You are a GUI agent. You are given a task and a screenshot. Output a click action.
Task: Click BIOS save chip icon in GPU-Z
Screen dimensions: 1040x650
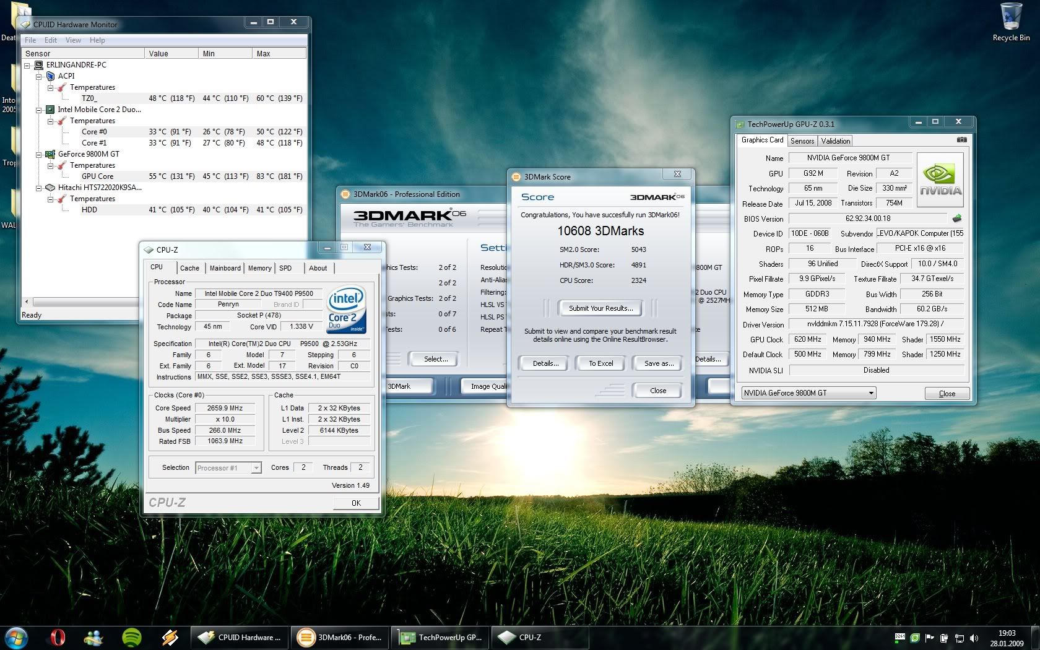[x=956, y=219]
